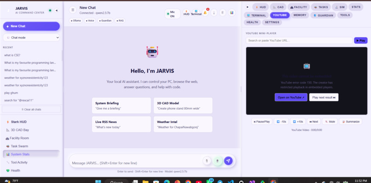Screen dimensions: 371x183
Task: Select the Weather Intel suggestion card
Action: (183, 124)
